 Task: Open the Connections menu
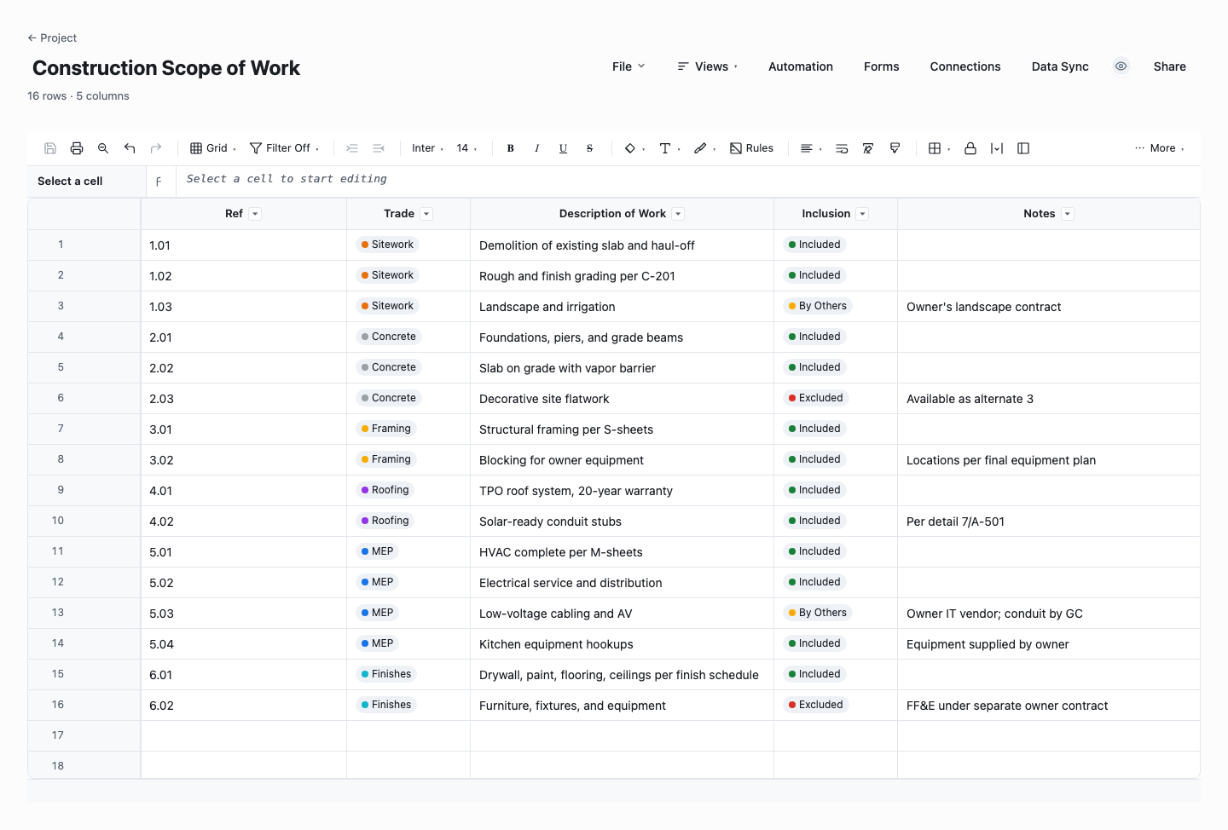[965, 66]
